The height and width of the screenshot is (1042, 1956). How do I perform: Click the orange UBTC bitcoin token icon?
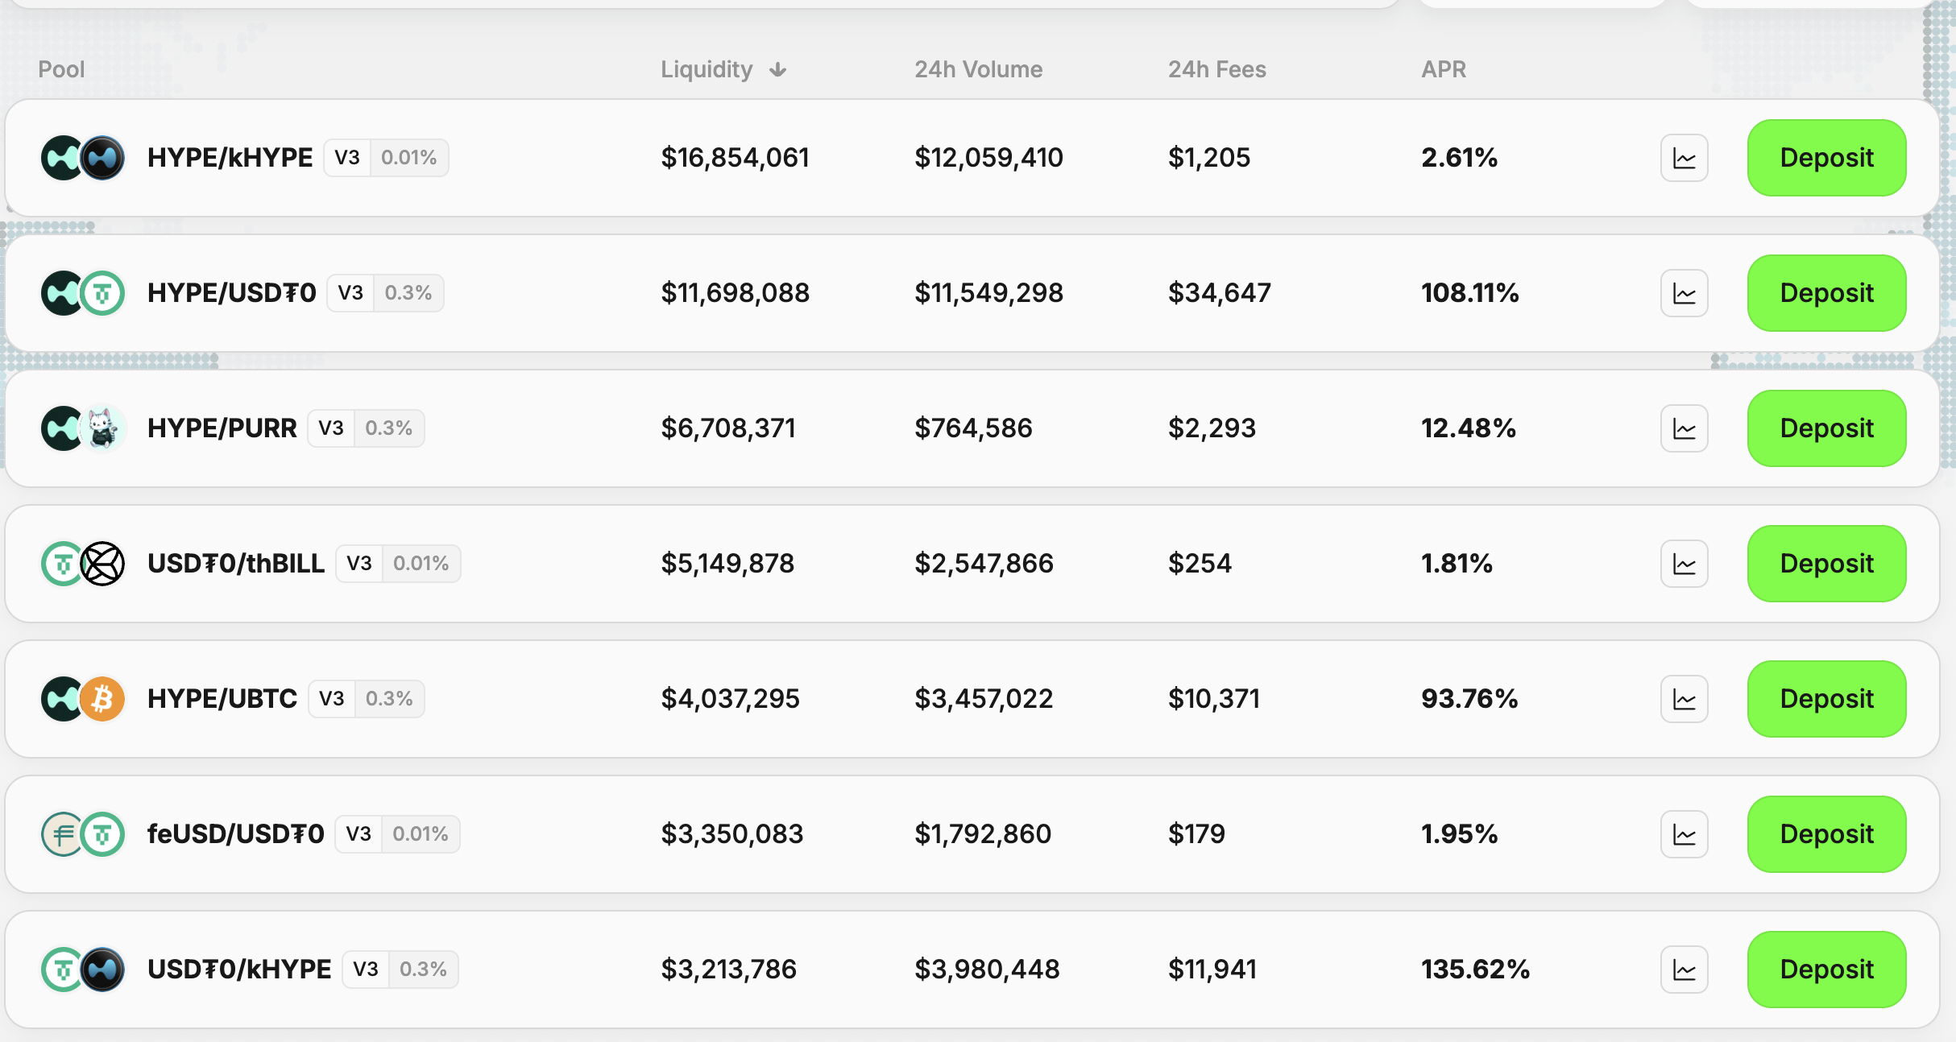point(103,699)
